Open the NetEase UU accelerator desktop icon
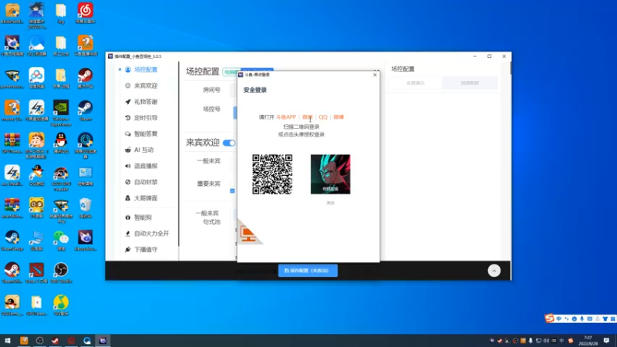 pos(86,145)
